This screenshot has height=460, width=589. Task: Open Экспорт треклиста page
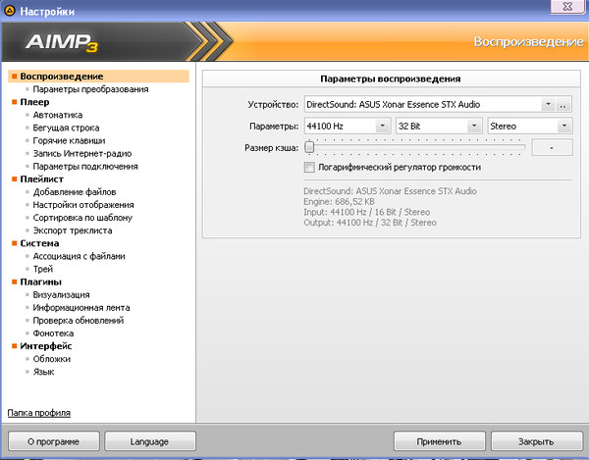73,230
